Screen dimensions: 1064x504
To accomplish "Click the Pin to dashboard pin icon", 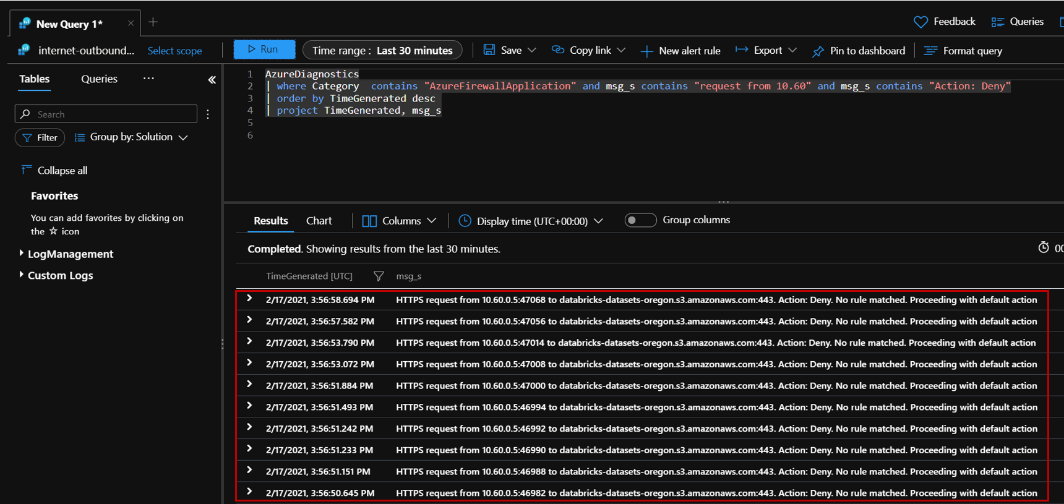I will pyautogui.click(x=818, y=51).
